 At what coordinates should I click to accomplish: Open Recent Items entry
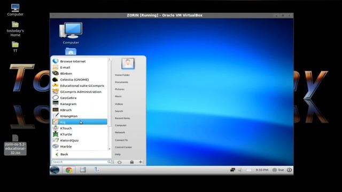[x=122, y=118]
